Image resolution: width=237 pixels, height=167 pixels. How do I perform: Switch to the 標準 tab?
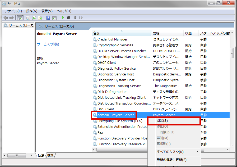(50, 155)
